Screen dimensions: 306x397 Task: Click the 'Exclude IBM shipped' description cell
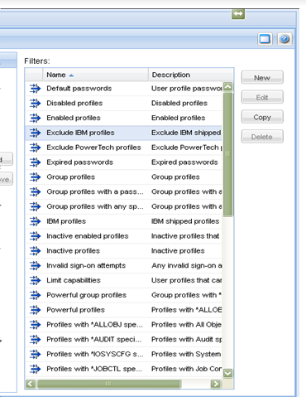186,133
